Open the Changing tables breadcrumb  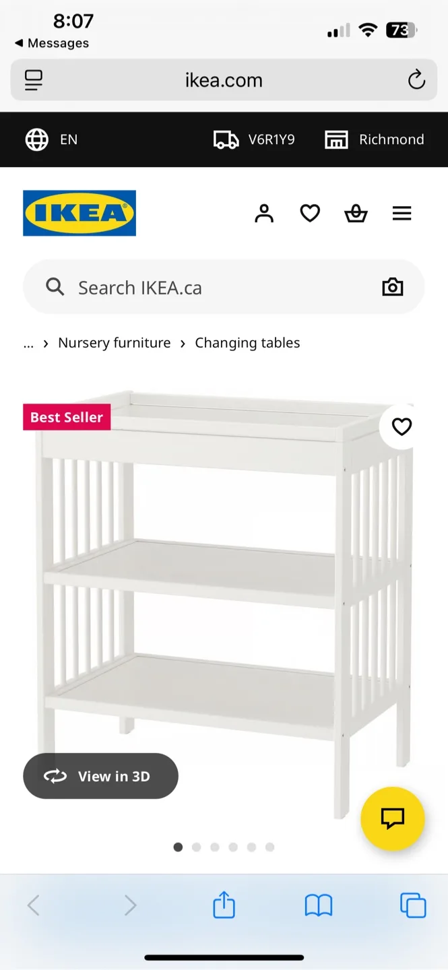[x=247, y=343]
